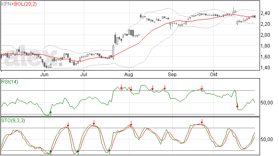This screenshot has height=156, width=279.
Task: Click the 1,80 price axis label
Action: tap(265, 46)
